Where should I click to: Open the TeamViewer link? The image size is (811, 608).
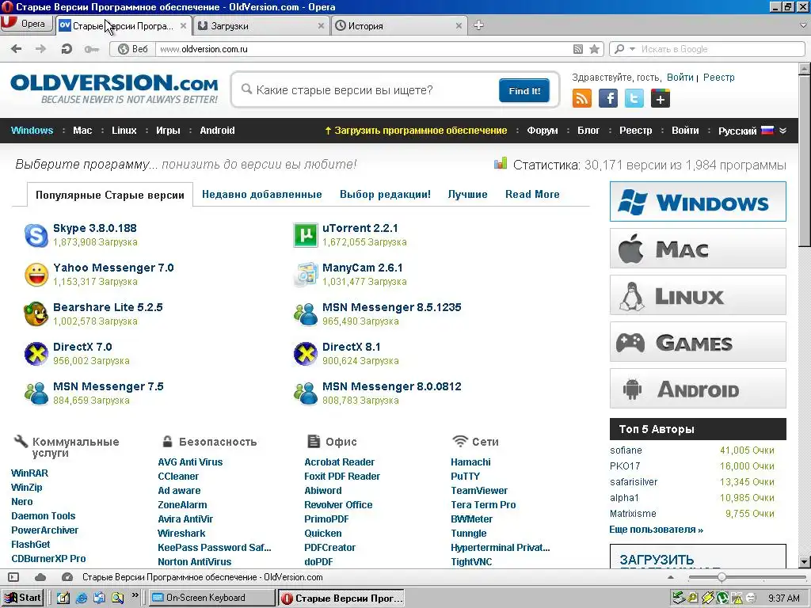479,491
